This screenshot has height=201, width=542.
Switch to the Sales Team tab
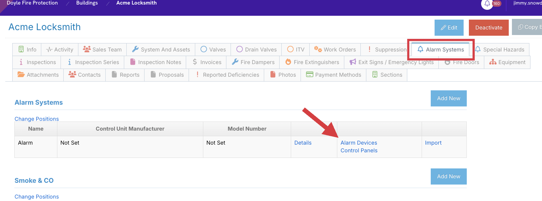point(102,49)
